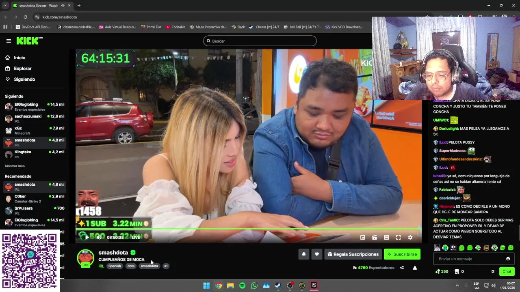Expand the system tray hidden icons

tap(457, 286)
